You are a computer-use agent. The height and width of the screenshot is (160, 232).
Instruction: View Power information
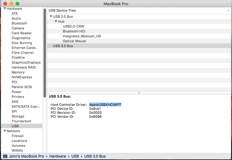(x=17, y=92)
